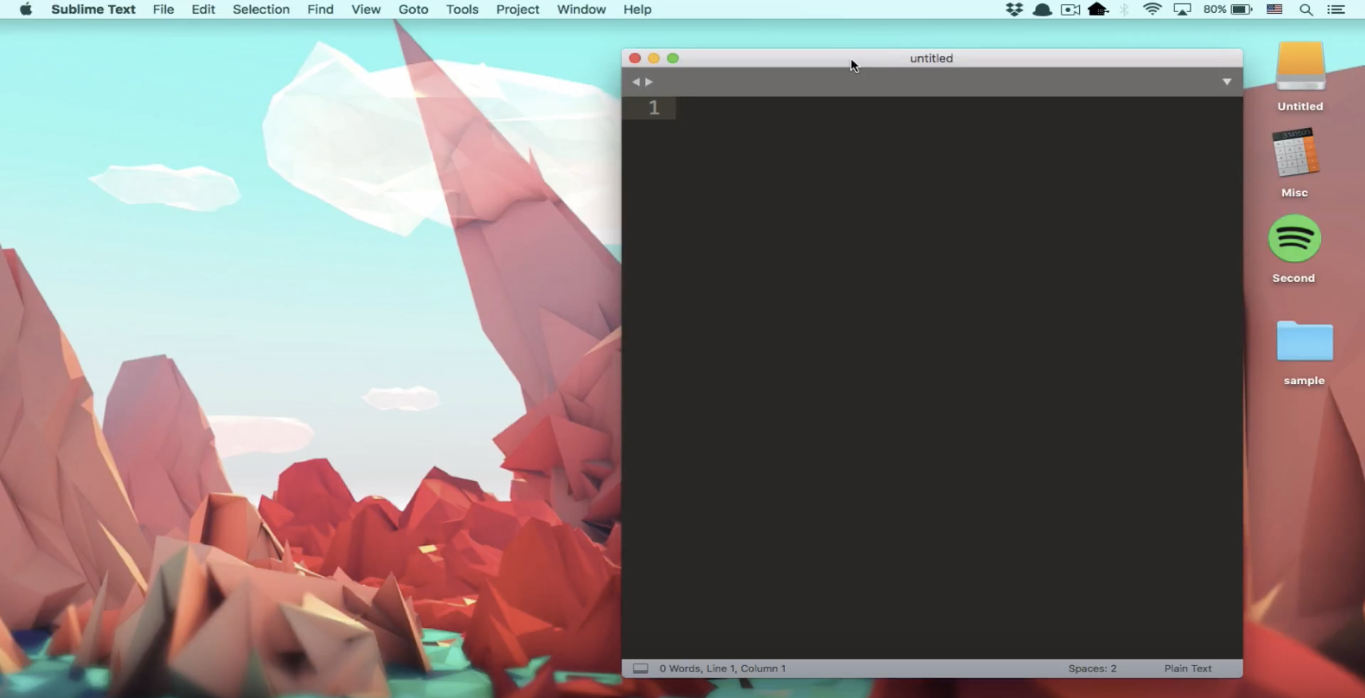The height and width of the screenshot is (698, 1365).
Task: Open Spotlight search magnifier icon
Action: click(1306, 10)
